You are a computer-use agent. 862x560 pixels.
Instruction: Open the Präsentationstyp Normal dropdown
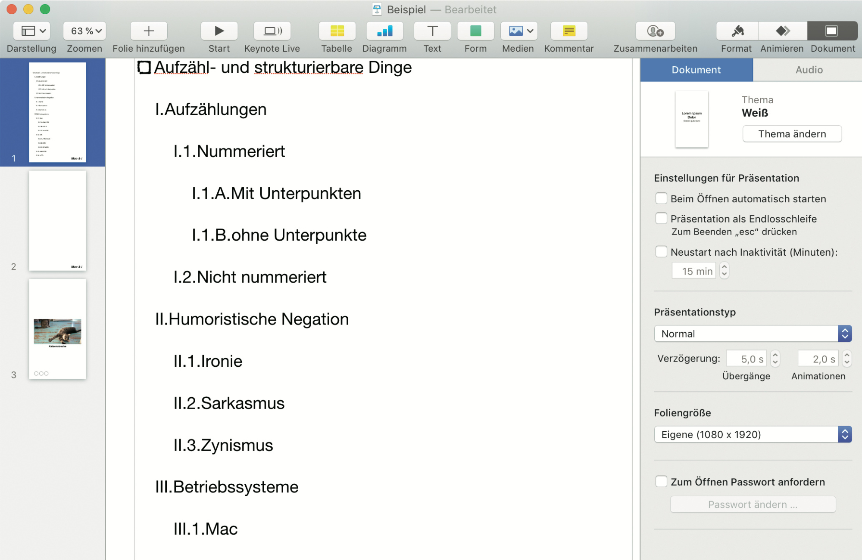753,334
